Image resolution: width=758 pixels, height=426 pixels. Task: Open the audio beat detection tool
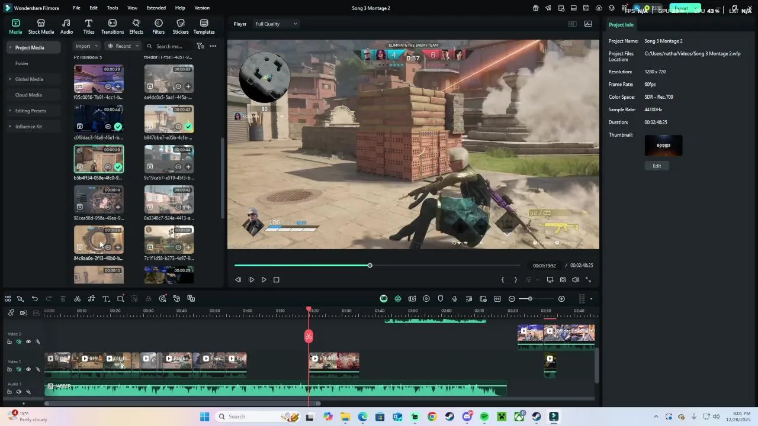[91, 299]
